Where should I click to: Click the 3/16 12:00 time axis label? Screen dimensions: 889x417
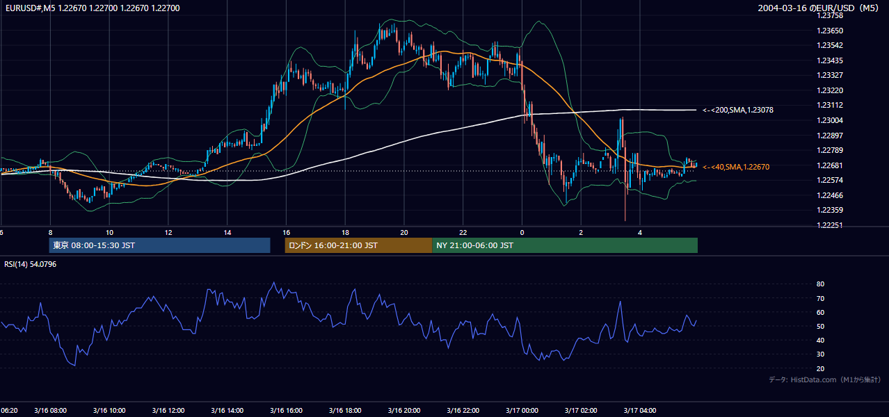[x=168, y=410]
